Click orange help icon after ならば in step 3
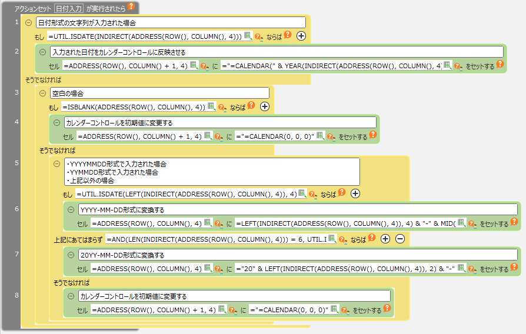Viewport: 526px width, 334px height. [251, 106]
